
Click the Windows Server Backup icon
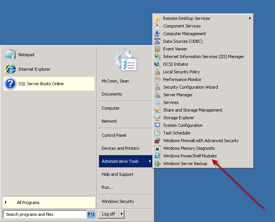pyautogui.click(x=157, y=164)
